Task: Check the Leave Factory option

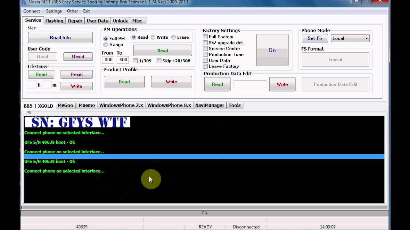Action: pyautogui.click(x=205, y=66)
